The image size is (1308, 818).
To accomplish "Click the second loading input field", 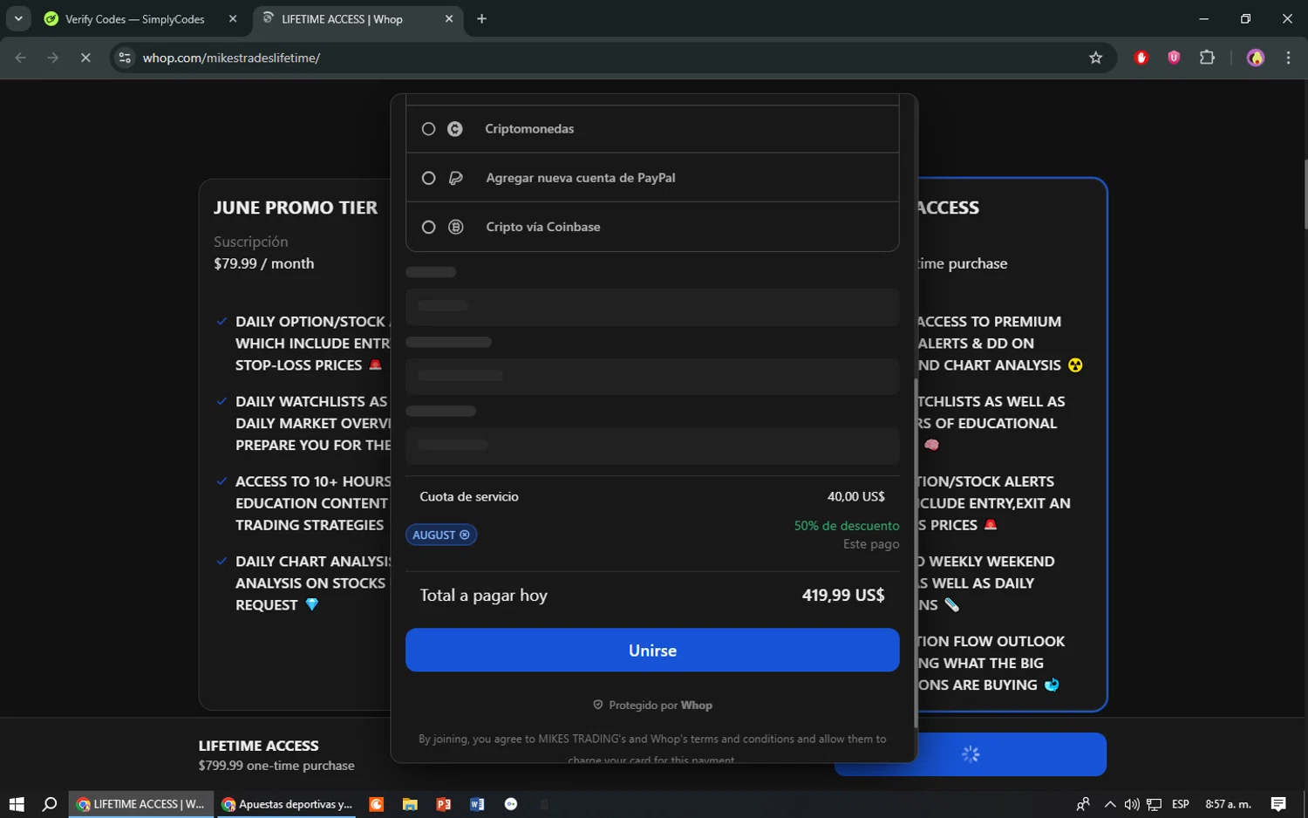I will coord(652,376).
